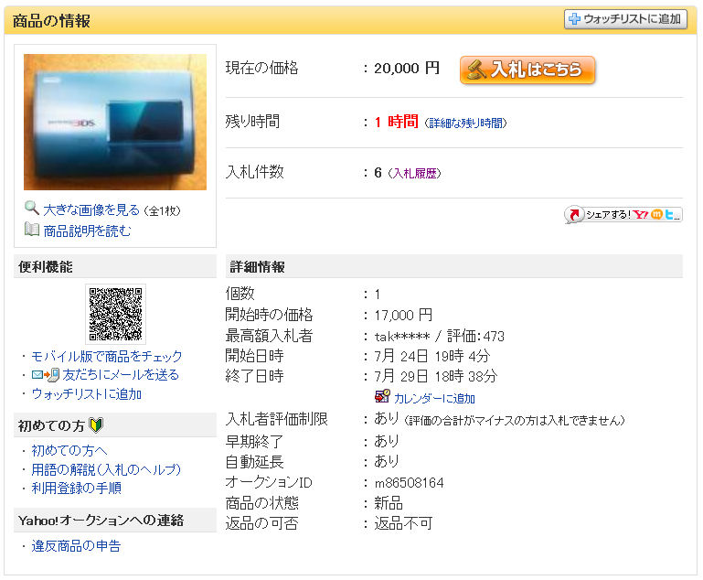Click the green beginner mark icon
The height and width of the screenshot is (580, 703).
click(96, 424)
